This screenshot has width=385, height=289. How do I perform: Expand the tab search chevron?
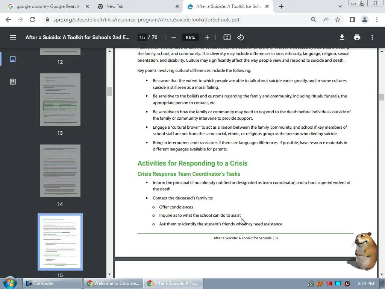click(x=340, y=7)
